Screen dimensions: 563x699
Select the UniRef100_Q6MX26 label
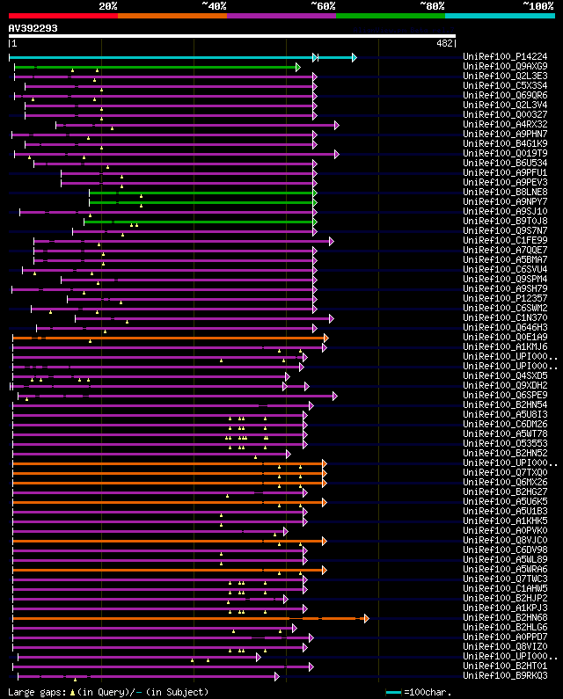[x=505, y=482]
